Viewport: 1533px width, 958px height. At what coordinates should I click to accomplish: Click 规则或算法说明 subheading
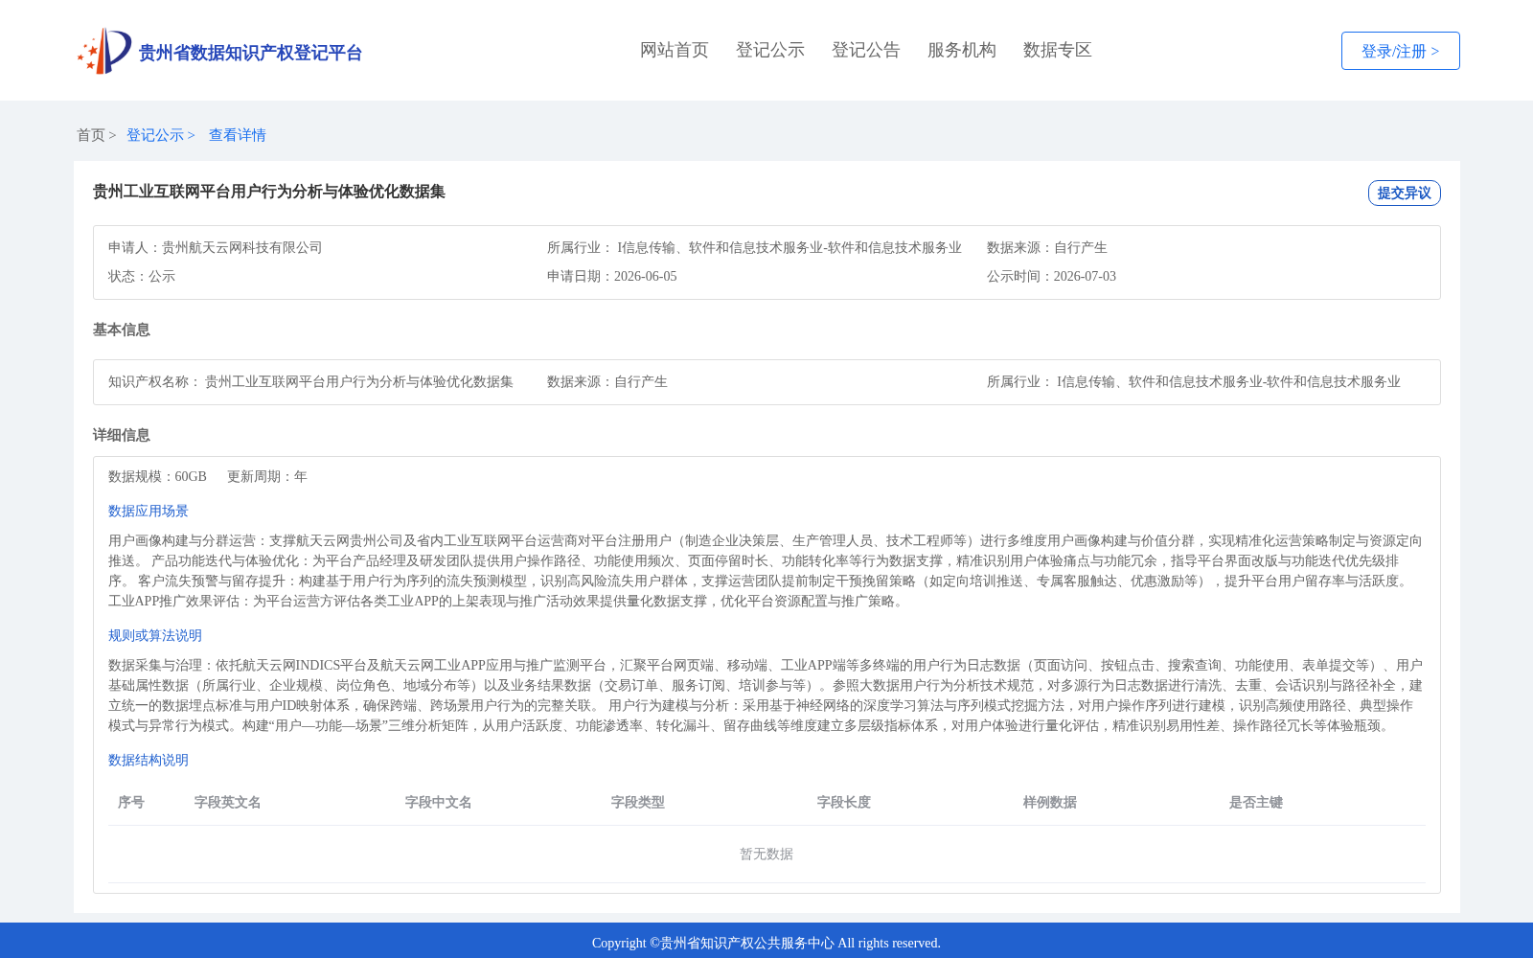pyautogui.click(x=155, y=635)
